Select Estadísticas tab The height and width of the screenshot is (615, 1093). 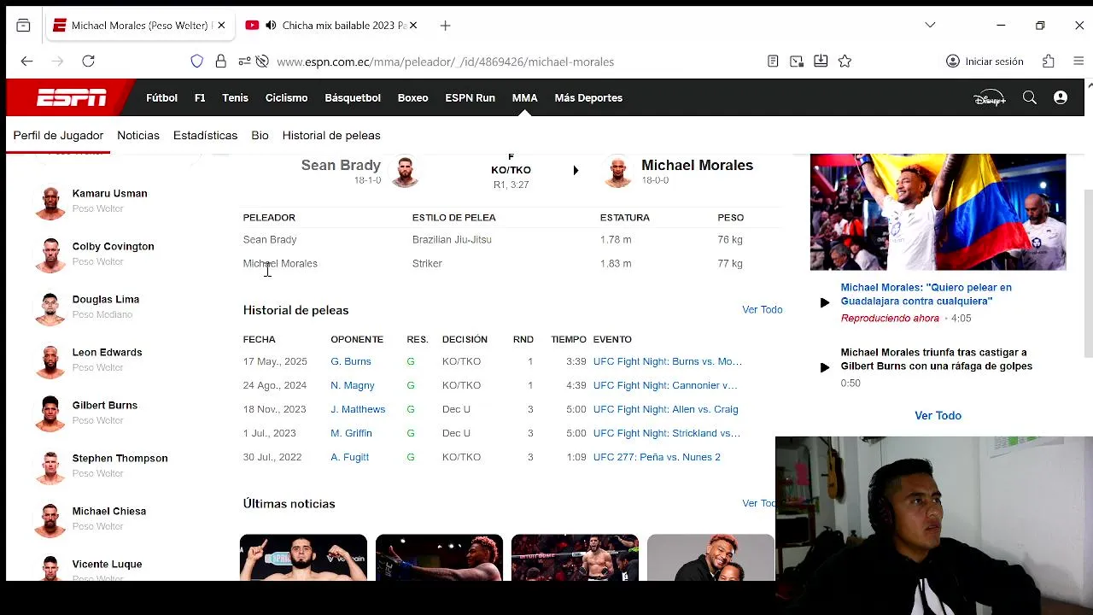205,136
